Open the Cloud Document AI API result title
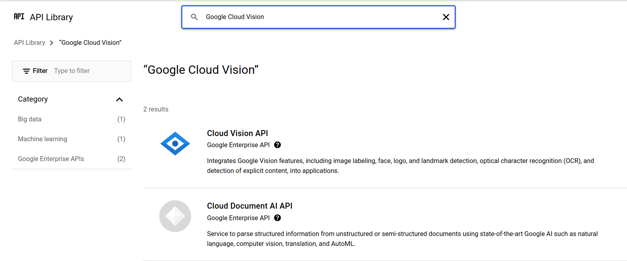This screenshot has width=627, height=261. click(x=250, y=206)
